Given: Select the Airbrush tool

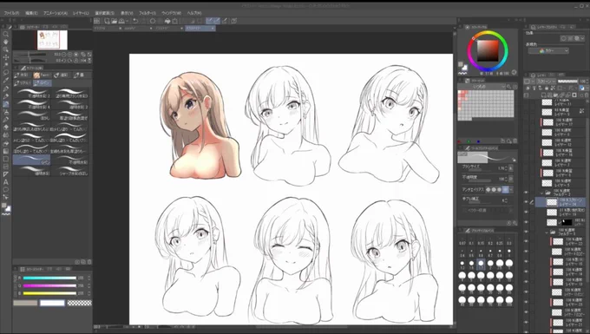Looking at the screenshot, I should [6, 112].
